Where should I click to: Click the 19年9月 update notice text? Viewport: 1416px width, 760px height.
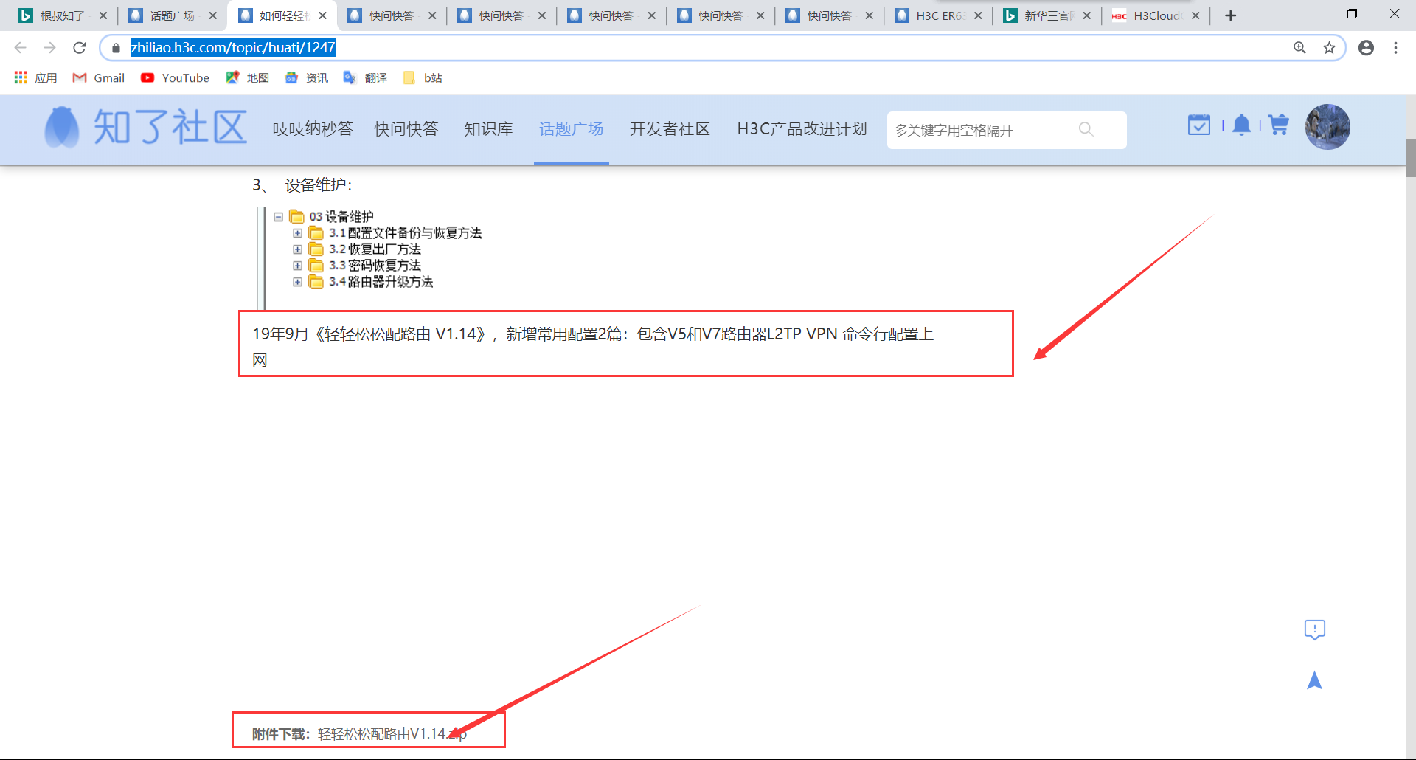[x=593, y=346]
